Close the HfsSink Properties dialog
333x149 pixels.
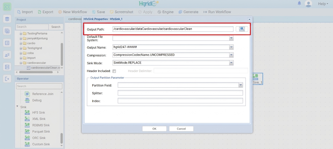click(249, 19)
